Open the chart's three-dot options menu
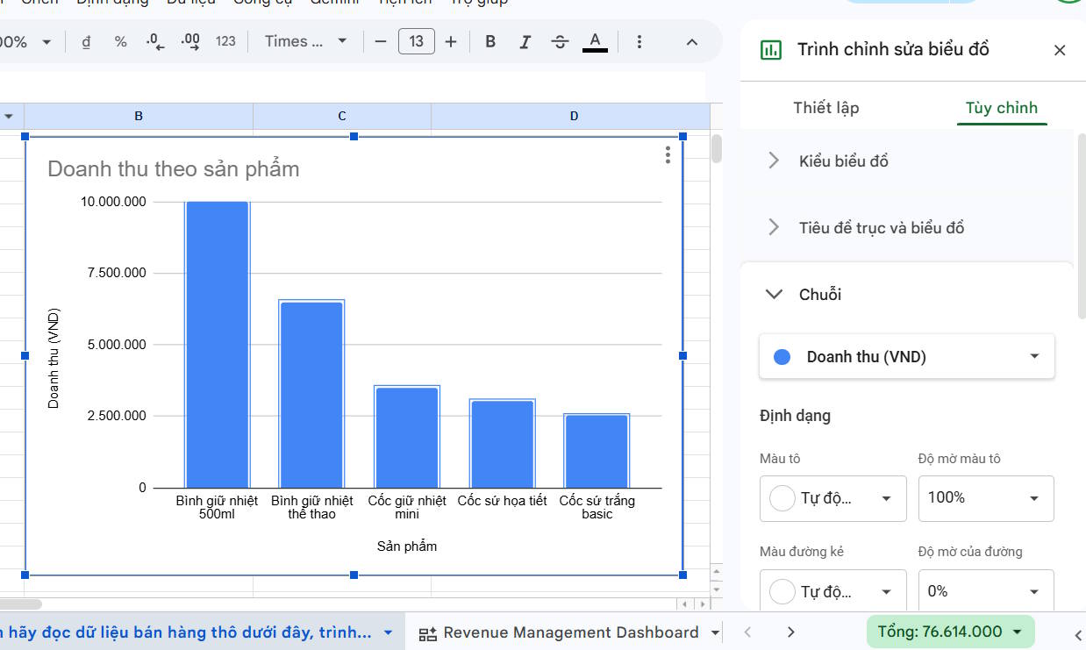This screenshot has width=1086, height=650. (668, 155)
